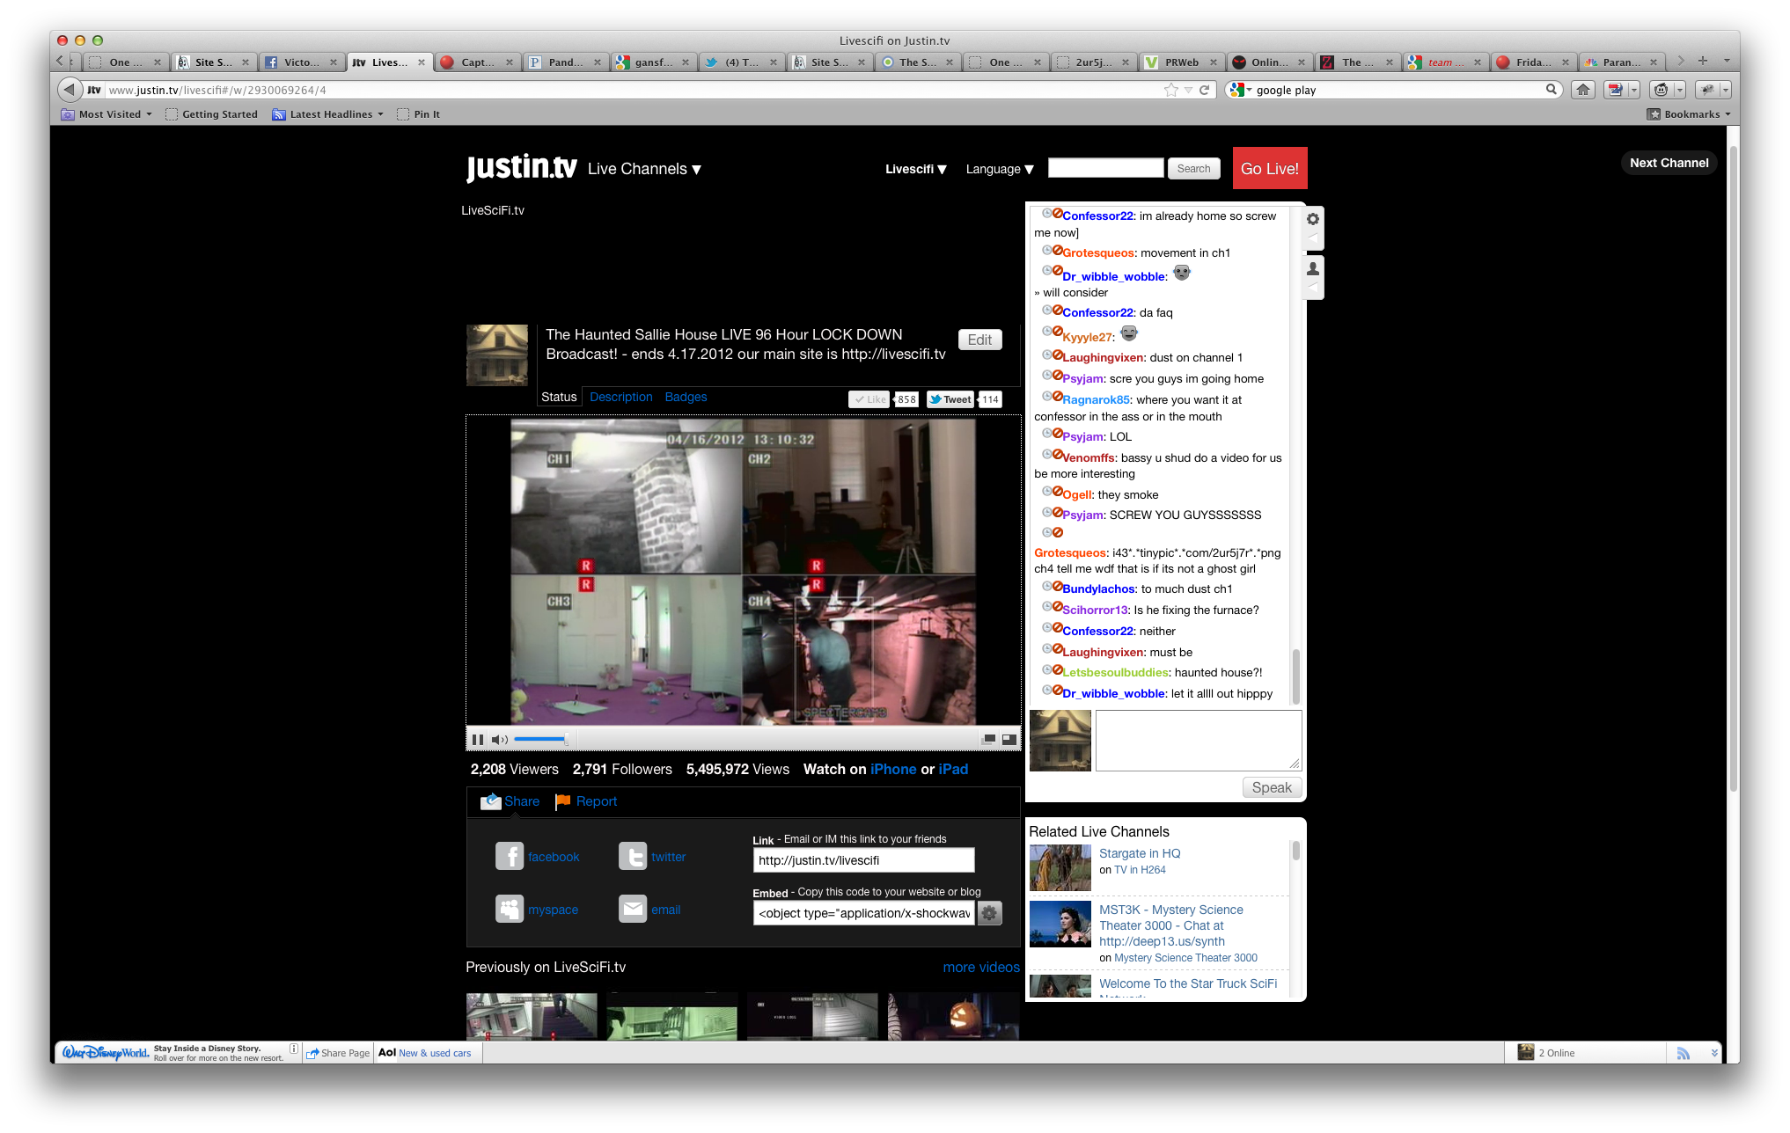The image size is (1790, 1133).
Task: Mute the video player speaker icon
Action: [x=499, y=740]
